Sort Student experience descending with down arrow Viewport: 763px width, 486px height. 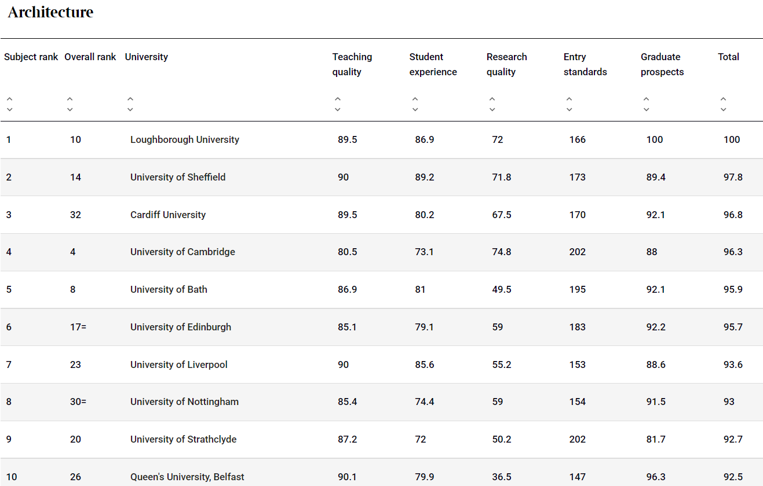415,109
